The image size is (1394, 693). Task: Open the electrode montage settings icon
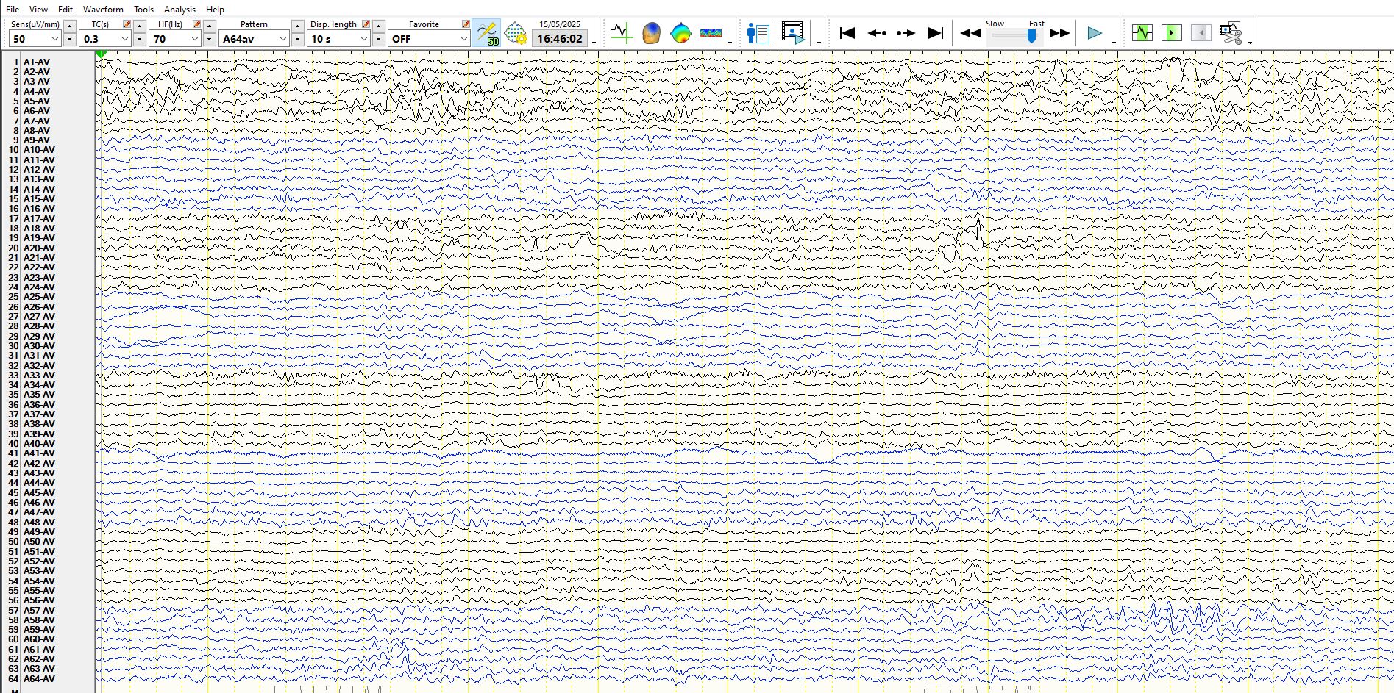(x=516, y=33)
